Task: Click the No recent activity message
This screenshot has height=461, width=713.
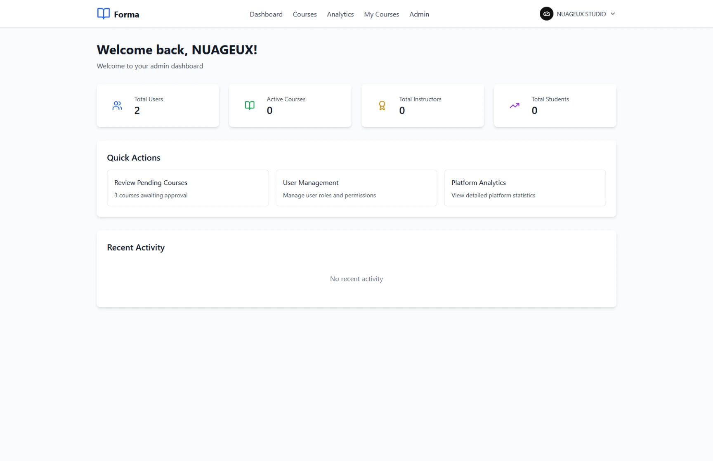Action: click(356, 279)
